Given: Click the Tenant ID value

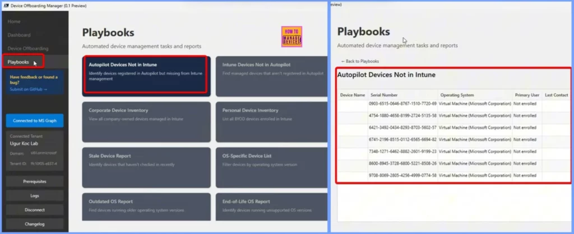Looking at the screenshot, I should [x=44, y=164].
